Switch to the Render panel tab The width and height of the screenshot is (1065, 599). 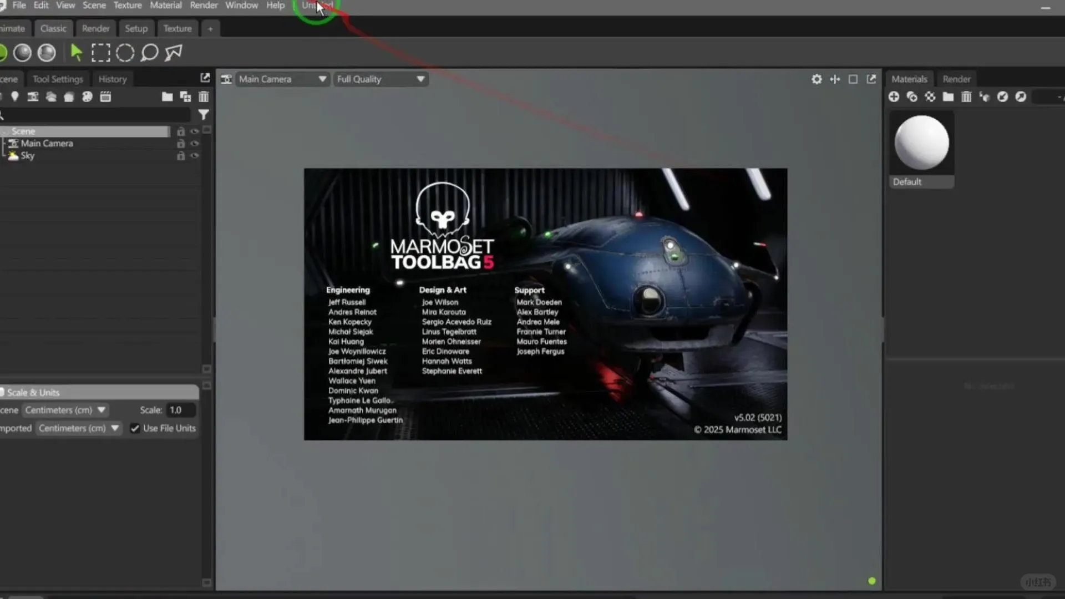point(956,78)
